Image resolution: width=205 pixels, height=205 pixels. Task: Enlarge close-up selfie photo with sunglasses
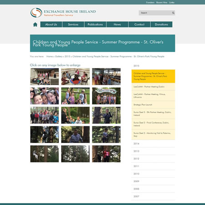[x=45, y=96]
